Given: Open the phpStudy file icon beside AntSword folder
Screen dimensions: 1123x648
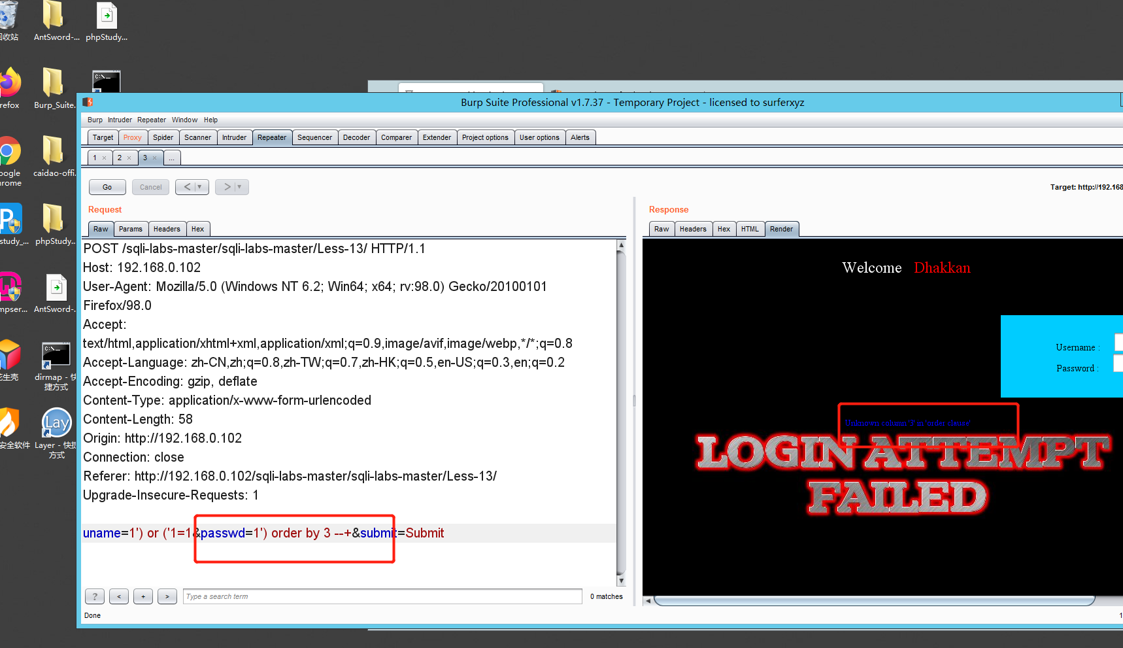Looking at the screenshot, I should [107, 21].
